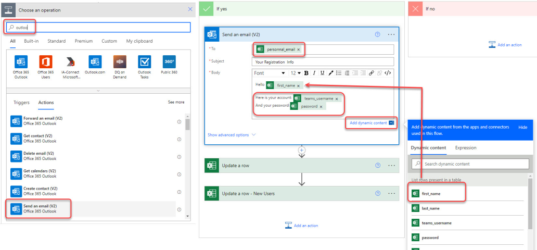Toggle bold formatting in email body
537x250 pixels.
306,73
